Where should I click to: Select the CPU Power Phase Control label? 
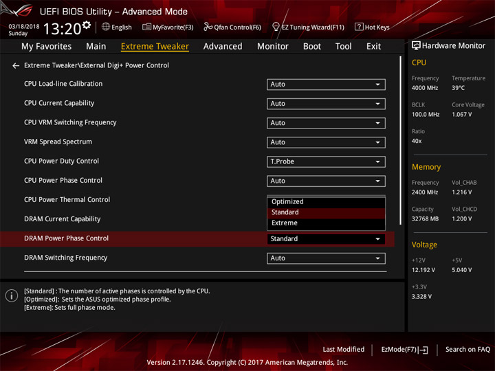63,181
